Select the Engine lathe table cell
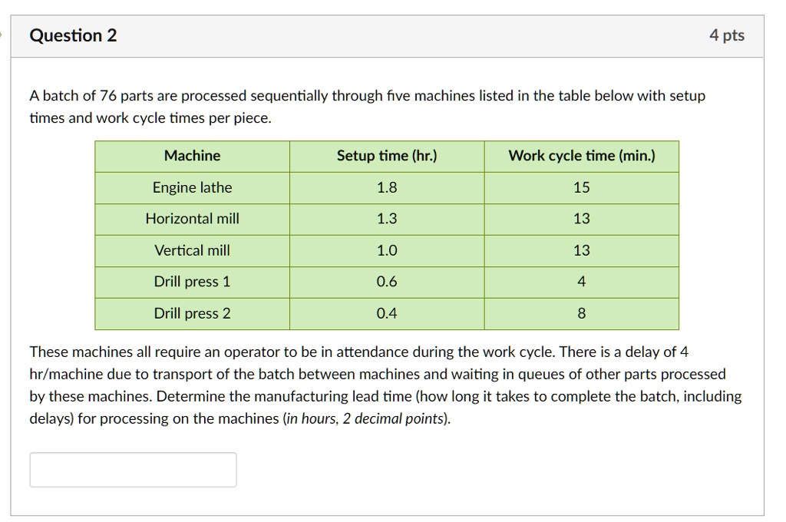This screenshot has width=786, height=522. (193, 187)
